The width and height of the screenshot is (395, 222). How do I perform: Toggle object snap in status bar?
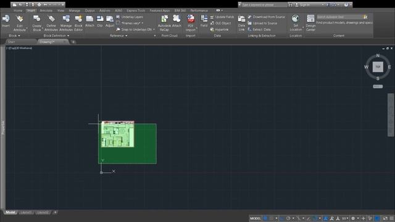pyautogui.click(x=315, y=218)
